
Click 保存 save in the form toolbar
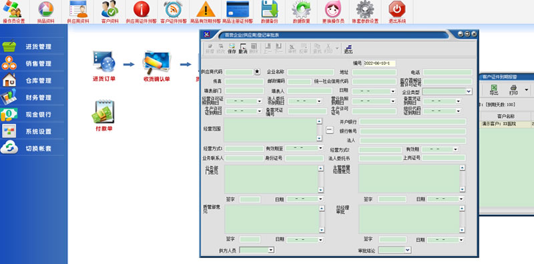[232, 49]
